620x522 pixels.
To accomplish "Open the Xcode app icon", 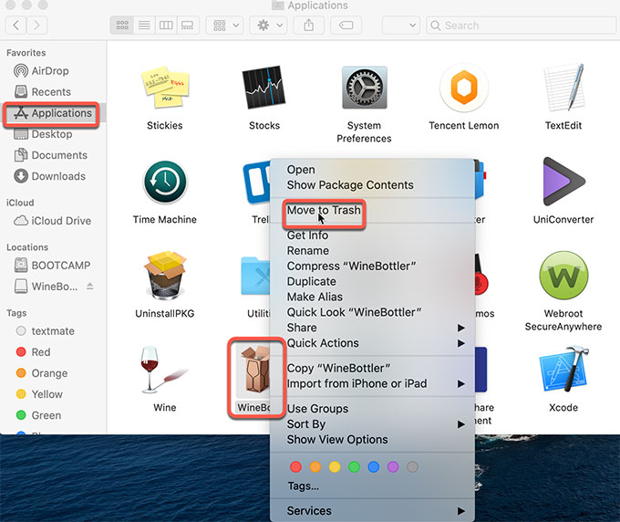I will (563, 370).
